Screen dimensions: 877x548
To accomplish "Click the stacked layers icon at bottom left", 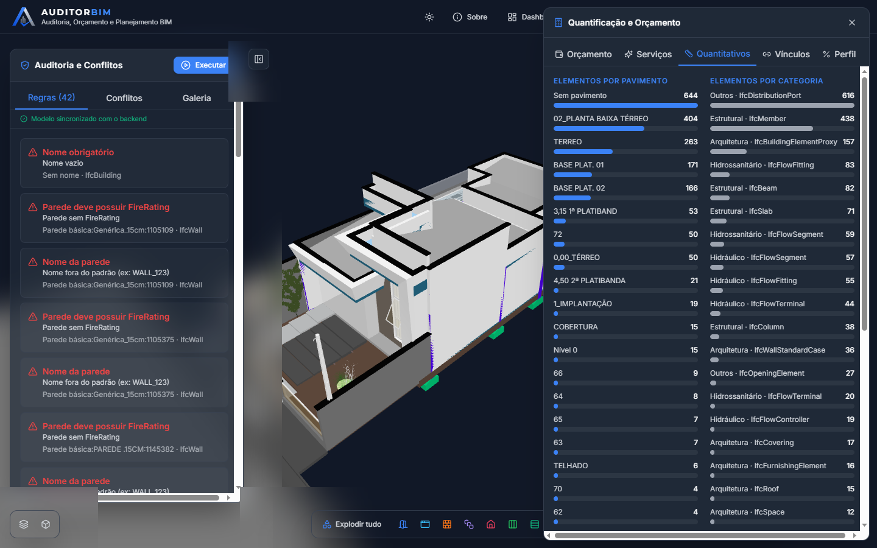I will tap(24, 524).
